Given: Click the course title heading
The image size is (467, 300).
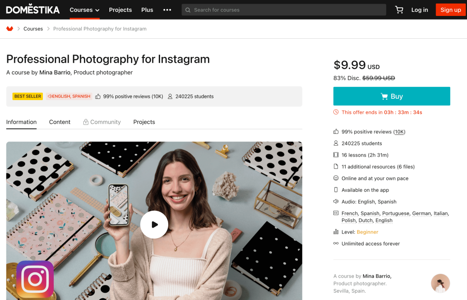Looking at the screenshot, I should pos(108,59).
